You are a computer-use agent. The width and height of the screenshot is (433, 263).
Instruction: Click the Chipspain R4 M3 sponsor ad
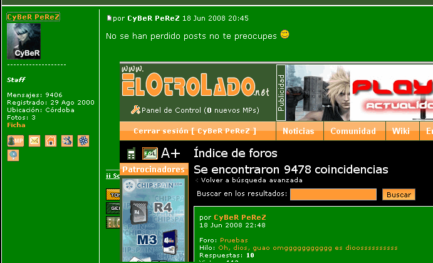point(154,220)
